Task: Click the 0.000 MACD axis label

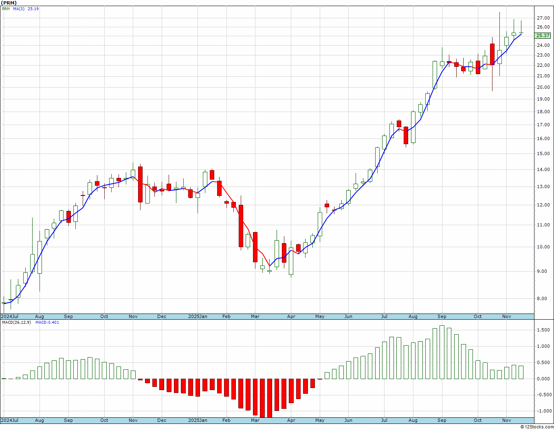Action: (543, 379)
